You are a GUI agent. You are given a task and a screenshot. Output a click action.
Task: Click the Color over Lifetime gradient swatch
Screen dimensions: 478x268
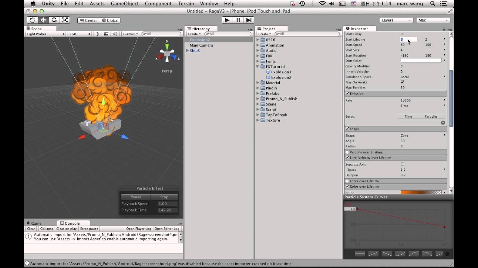pos(421,192)
